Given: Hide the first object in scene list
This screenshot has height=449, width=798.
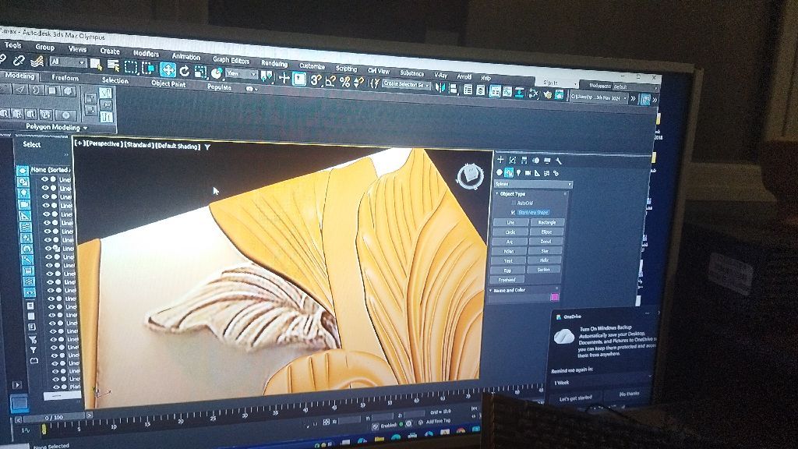Looking at the screenshot, I should pos(44,179).
